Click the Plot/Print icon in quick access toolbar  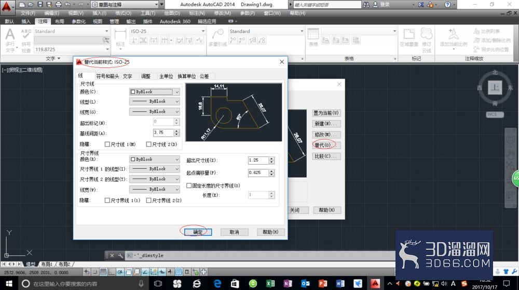[x=59, y=4]
